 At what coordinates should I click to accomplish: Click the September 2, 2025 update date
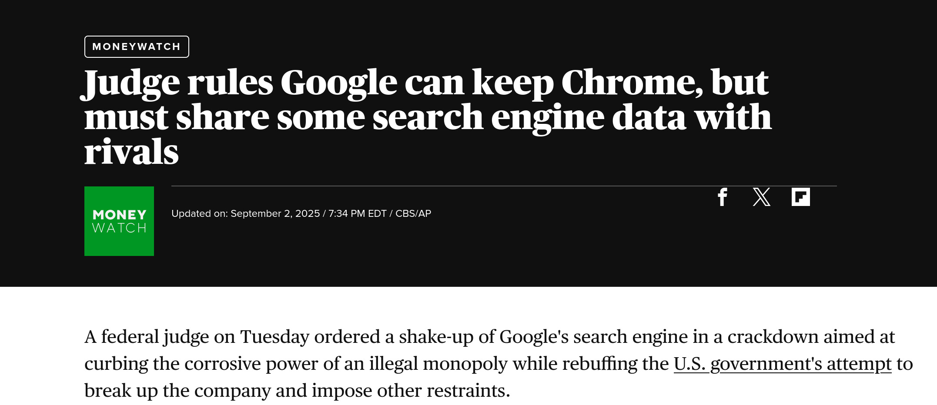275,213
